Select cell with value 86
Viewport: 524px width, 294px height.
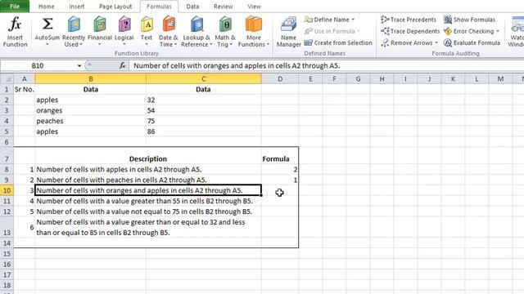[204, 131]
